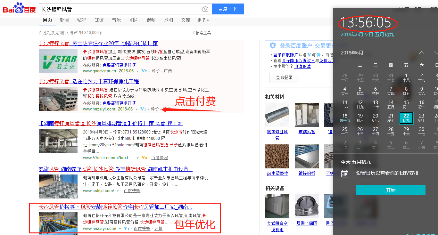Switch to the 新闻 tab

pyautogui.click(x=64, y=20)
